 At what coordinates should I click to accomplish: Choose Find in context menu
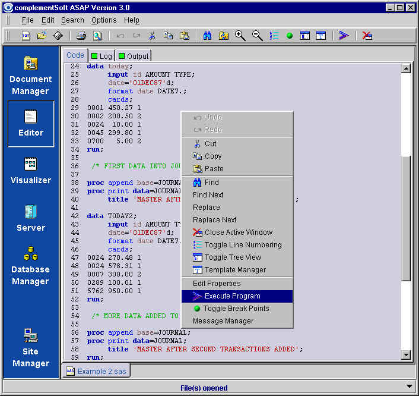pos(237,183)
